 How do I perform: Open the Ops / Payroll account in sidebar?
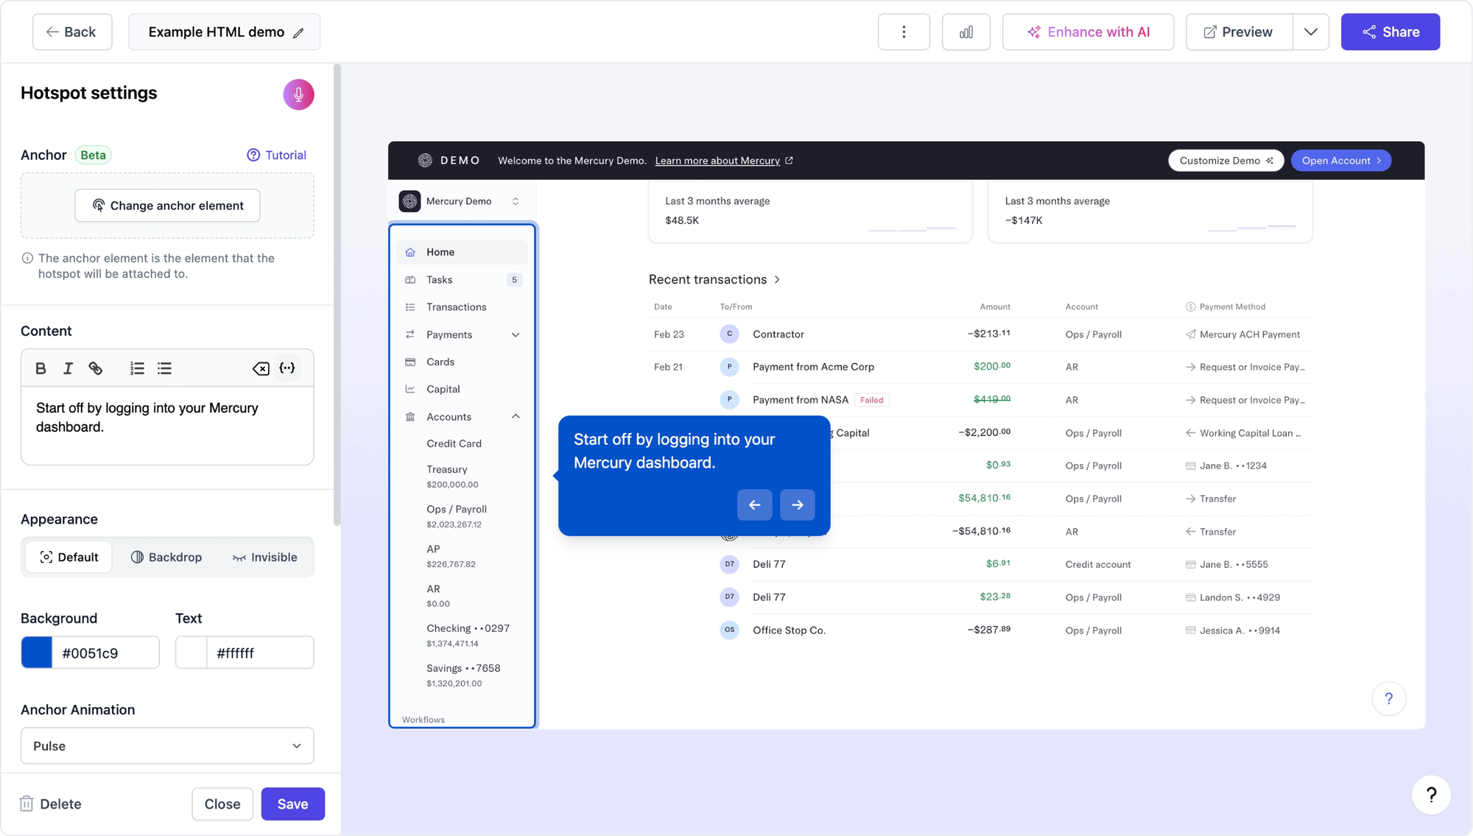[457, 516]
